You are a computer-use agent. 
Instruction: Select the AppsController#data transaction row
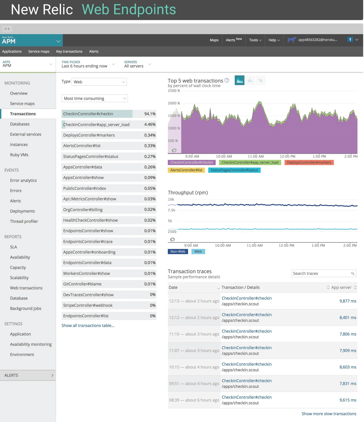coord(109,167)
